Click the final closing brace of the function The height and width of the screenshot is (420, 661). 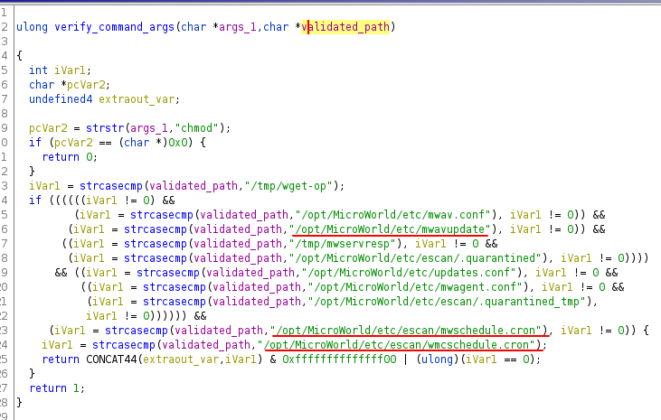click(19, 402)
